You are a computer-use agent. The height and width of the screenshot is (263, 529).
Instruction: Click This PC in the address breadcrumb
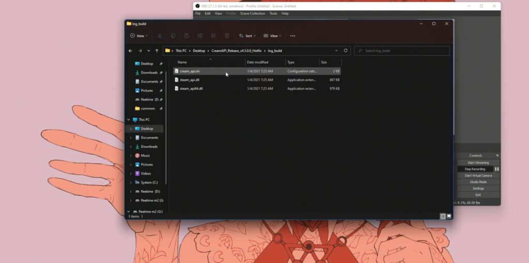point(181,51)
